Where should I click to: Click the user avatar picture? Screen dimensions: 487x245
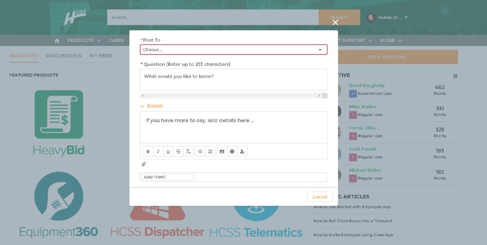coord(371,18)
